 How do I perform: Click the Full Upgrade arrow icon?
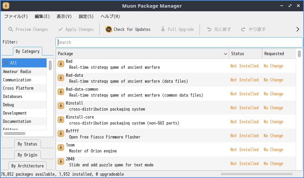click(x=163, y=30)
